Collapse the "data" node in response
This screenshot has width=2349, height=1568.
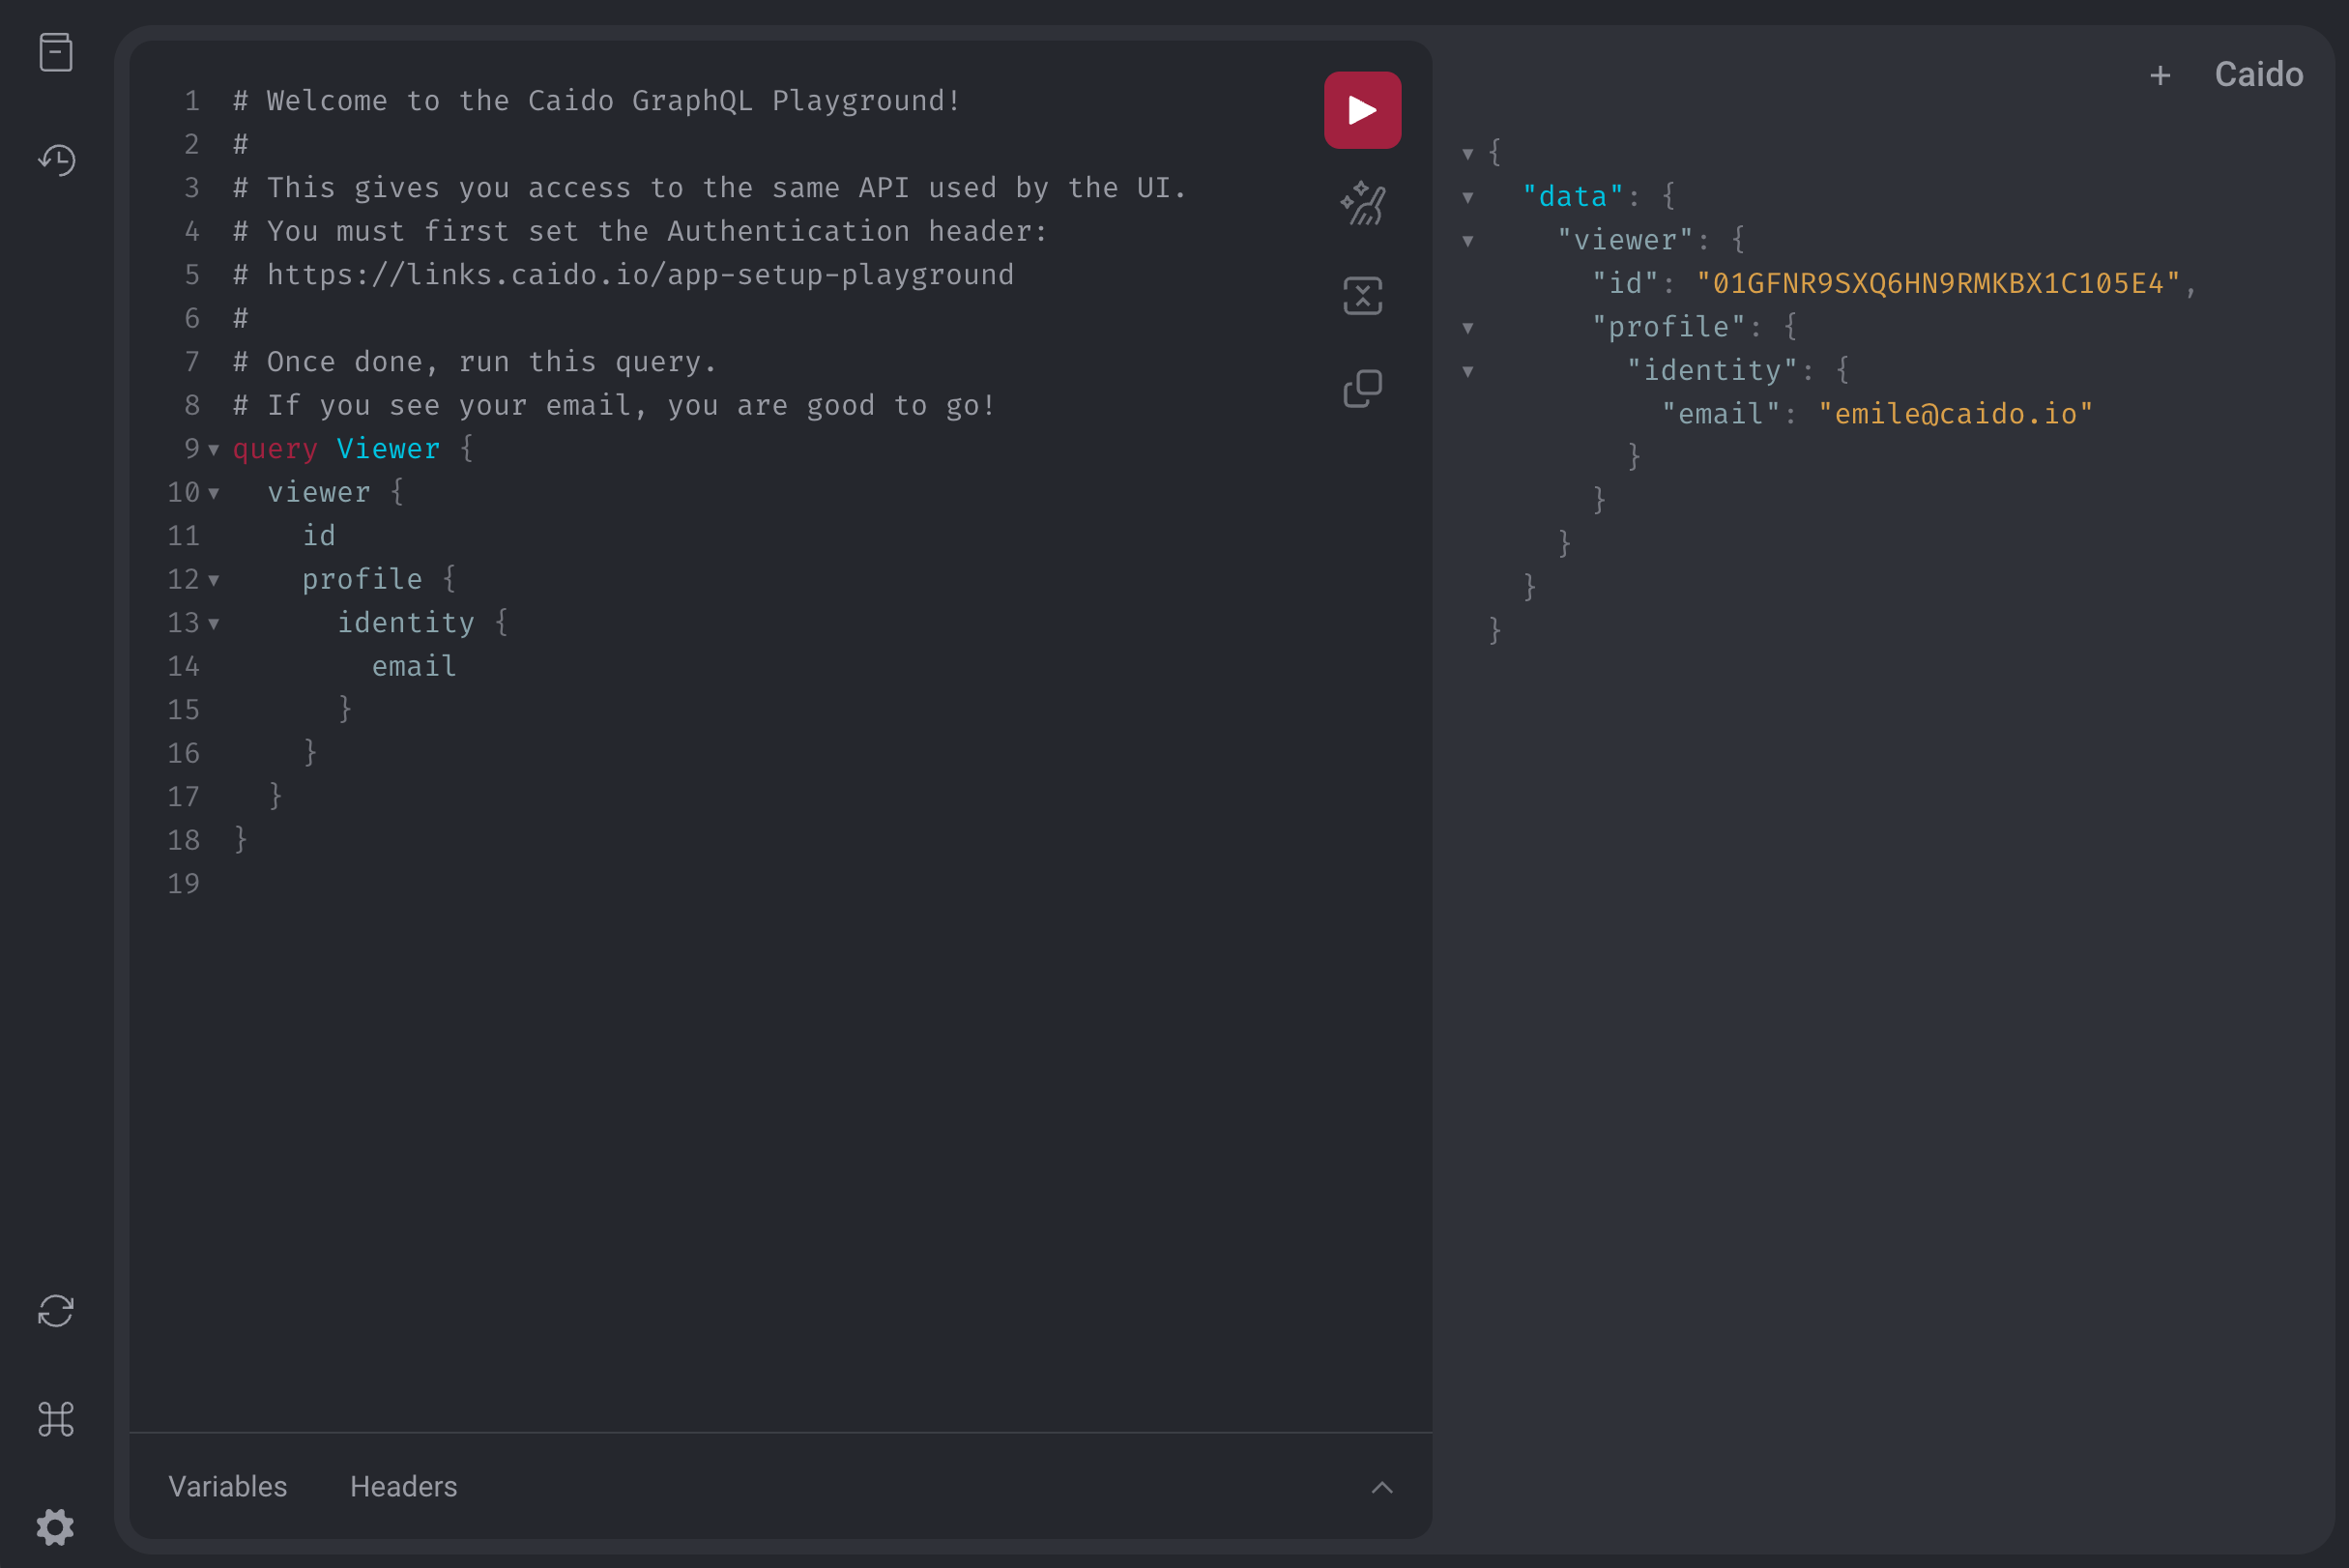pos(1467,197)
